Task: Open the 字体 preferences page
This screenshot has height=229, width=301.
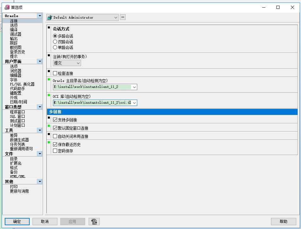Action: tap(14, 80)
